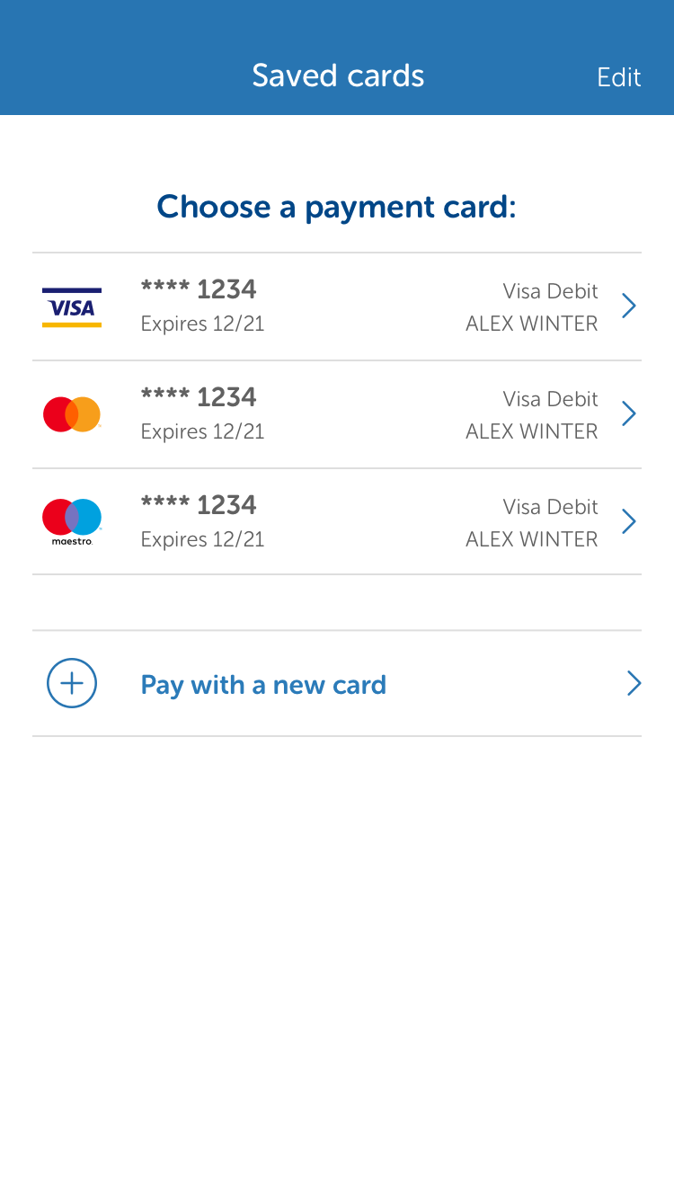Image resolution: width=674 pixels, height=1199 pixels.
Task: Click the expiry date on the Maestro row
Action: 202,539
